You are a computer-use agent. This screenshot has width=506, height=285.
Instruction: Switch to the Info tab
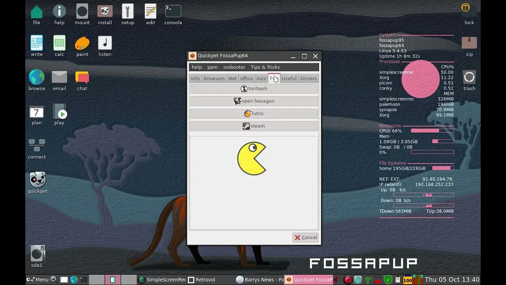tap(195, 78)
